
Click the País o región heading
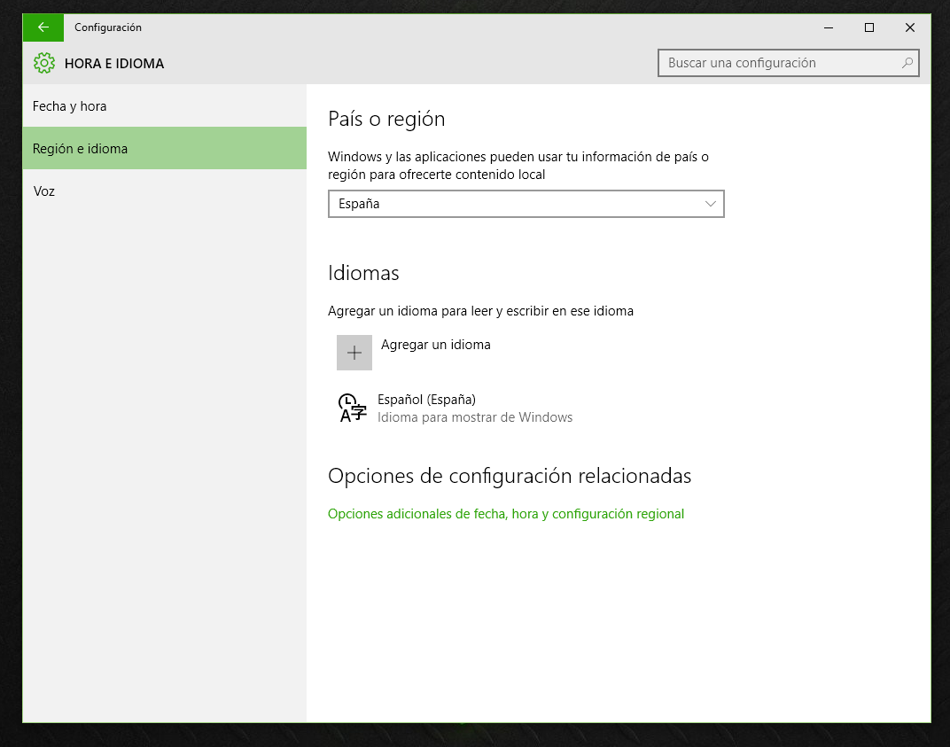386,120
